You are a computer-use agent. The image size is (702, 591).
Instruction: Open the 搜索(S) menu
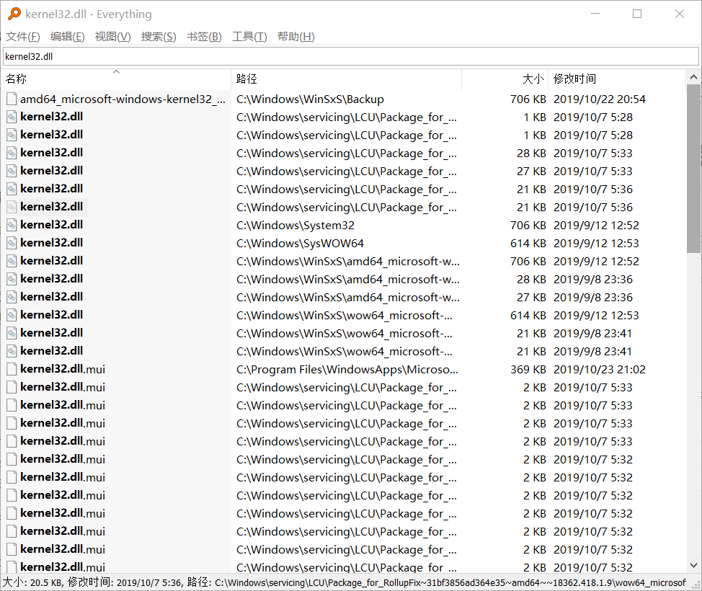coord(159,37)
